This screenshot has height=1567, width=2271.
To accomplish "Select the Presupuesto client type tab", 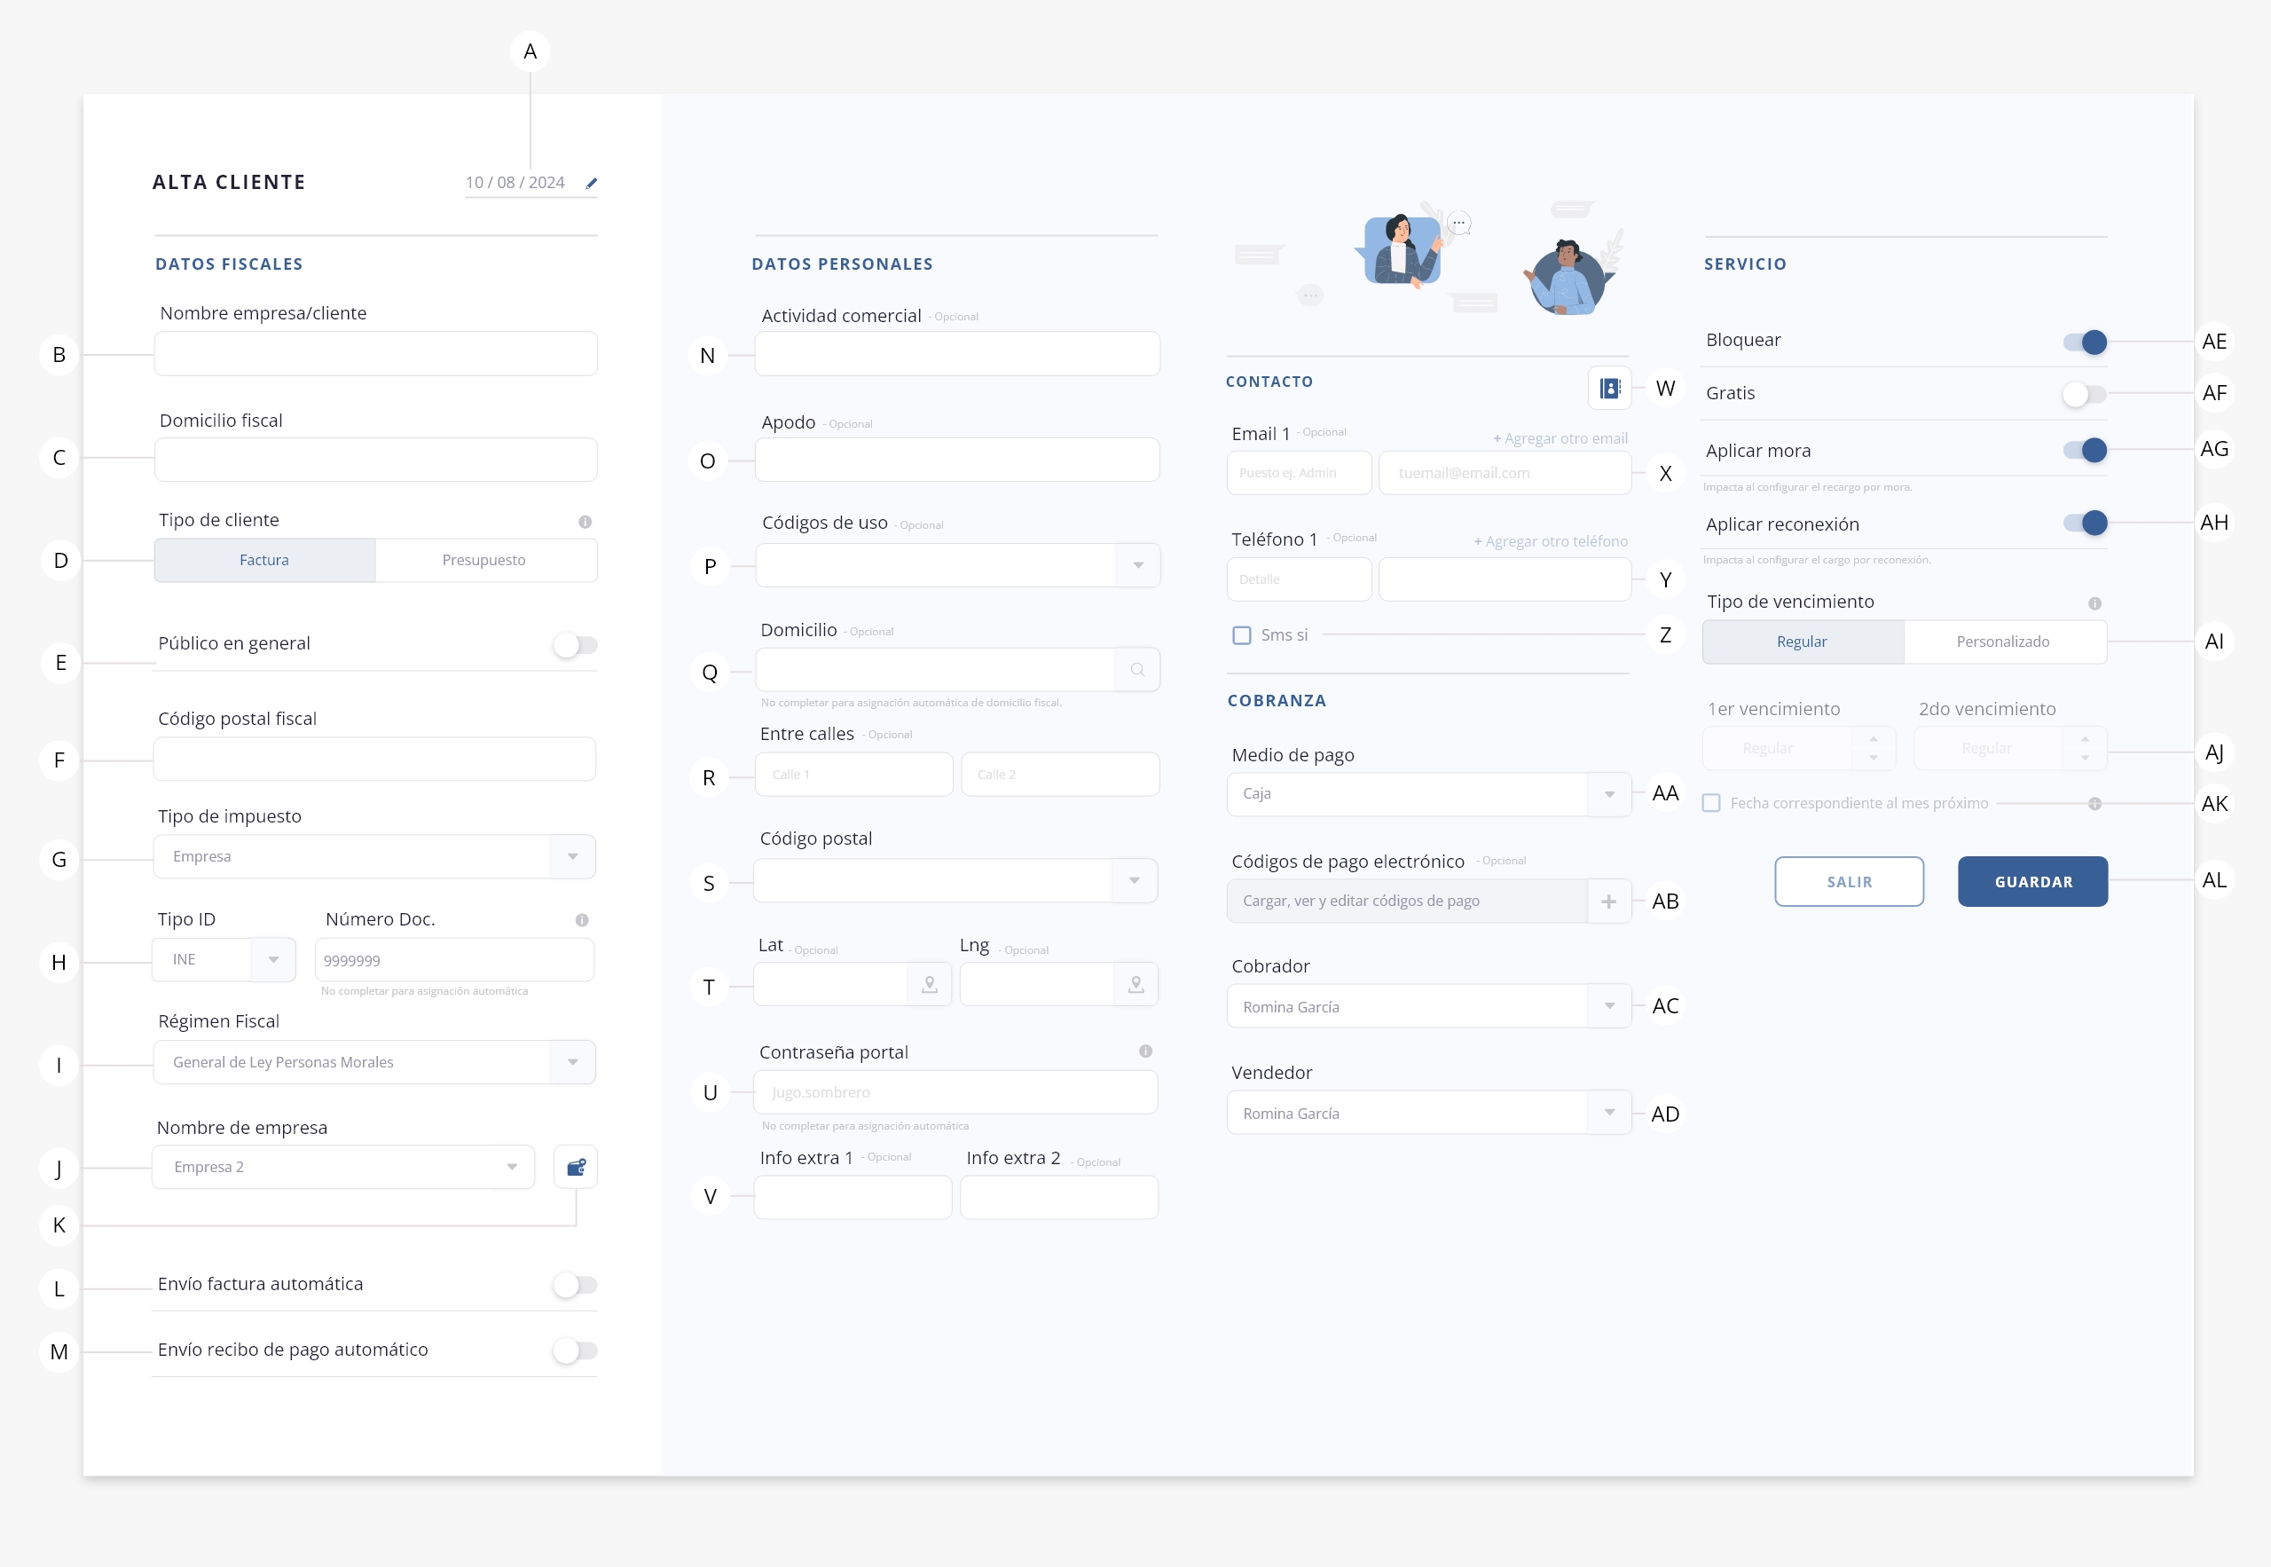I will click(483, 560).
